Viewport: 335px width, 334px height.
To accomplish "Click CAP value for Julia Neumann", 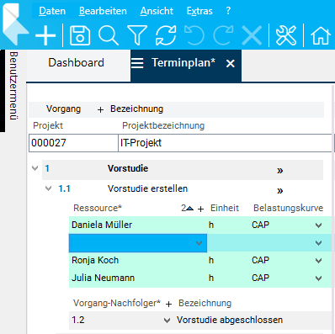I will pos(260,278).
